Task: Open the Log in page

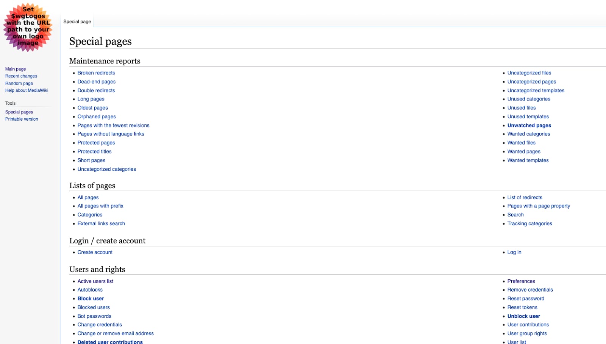Action: pyautogui.click(x=514, y=252)
